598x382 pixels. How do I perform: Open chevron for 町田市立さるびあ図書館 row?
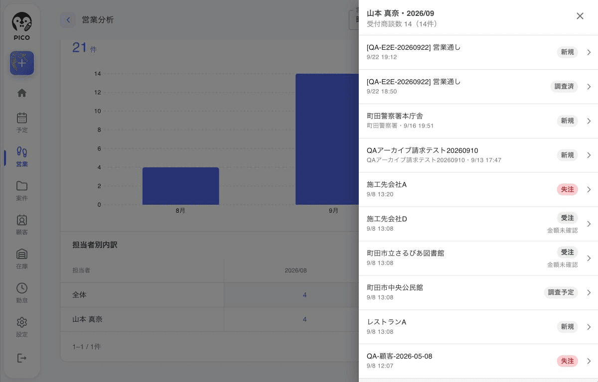pos(589,258)
